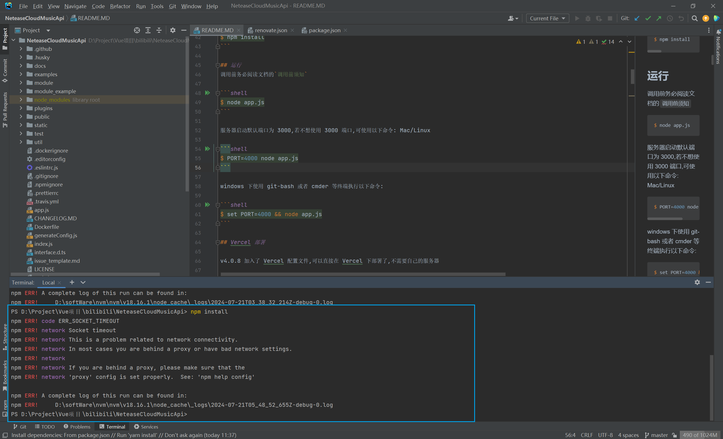Open Git show history clock icon
723x439 pixels.
(670, 18)
